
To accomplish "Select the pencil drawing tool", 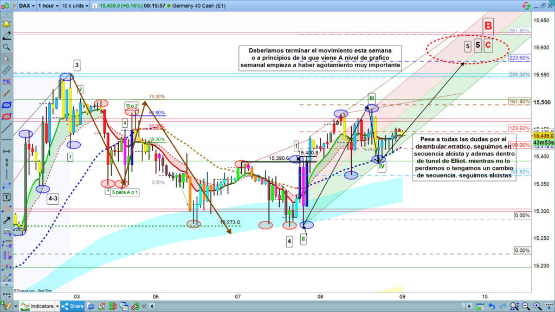I will coord(7,36).
